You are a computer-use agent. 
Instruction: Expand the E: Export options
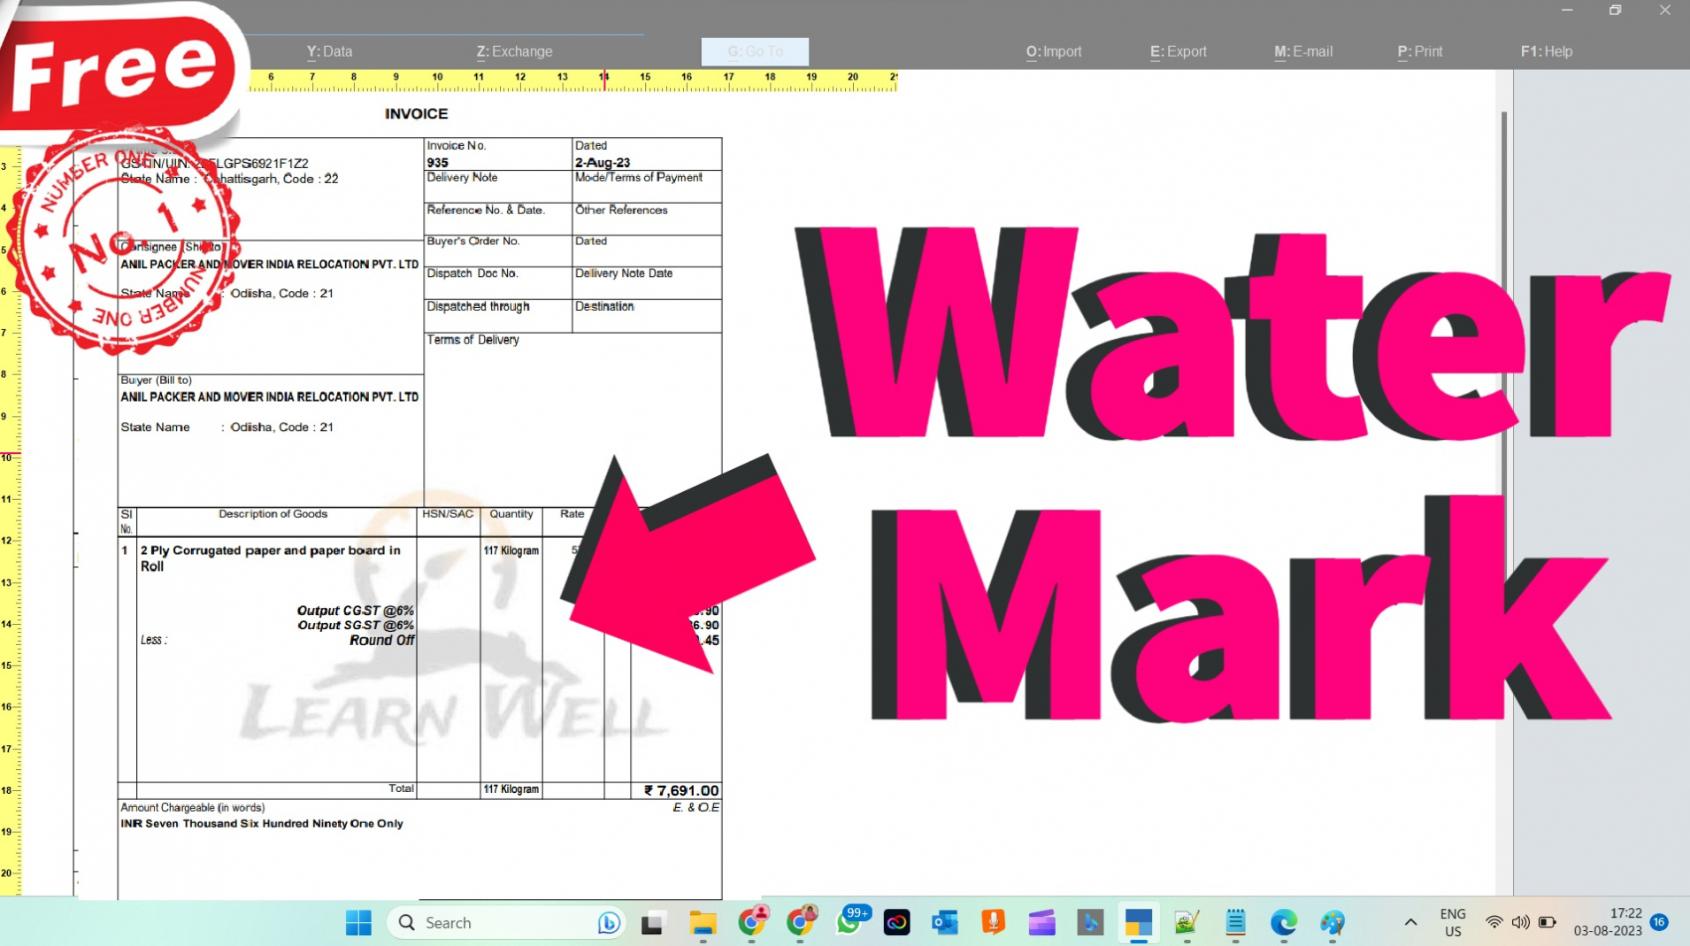tap(1178, 51)
